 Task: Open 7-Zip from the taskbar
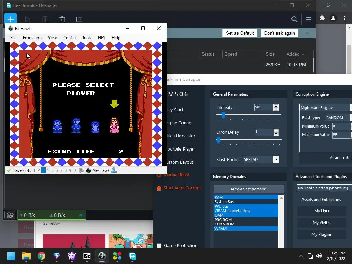click(x=87, y=256)
